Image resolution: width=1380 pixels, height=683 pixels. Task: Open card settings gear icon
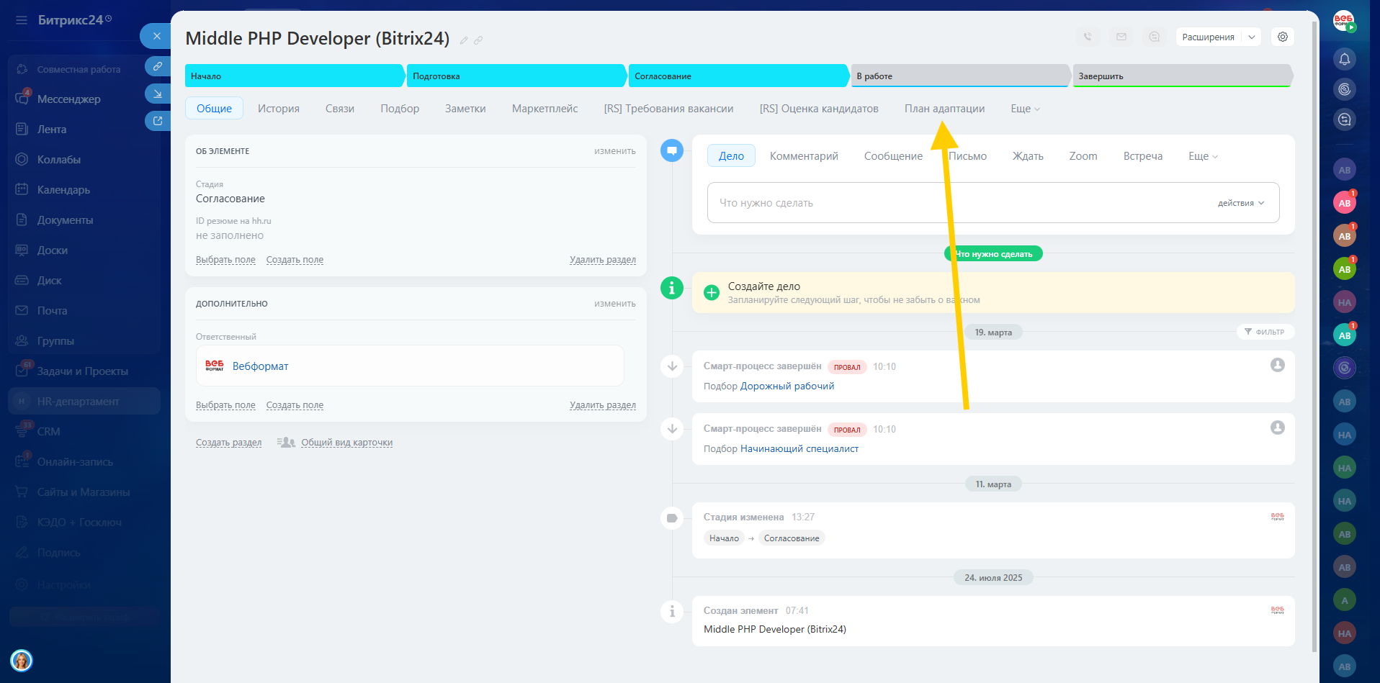[1283, 37]
